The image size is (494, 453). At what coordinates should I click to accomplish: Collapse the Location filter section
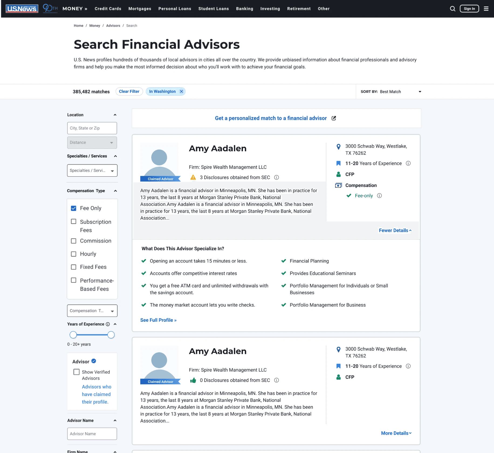click(x=115, y=115)
